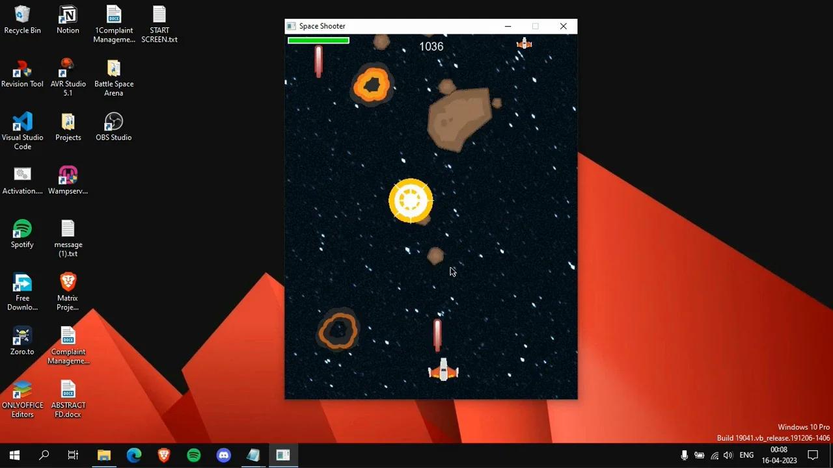The height and width of the screenshot is (468, 833).
Task: Open the ENG language switcher
Action: click(x=746, y=455)
